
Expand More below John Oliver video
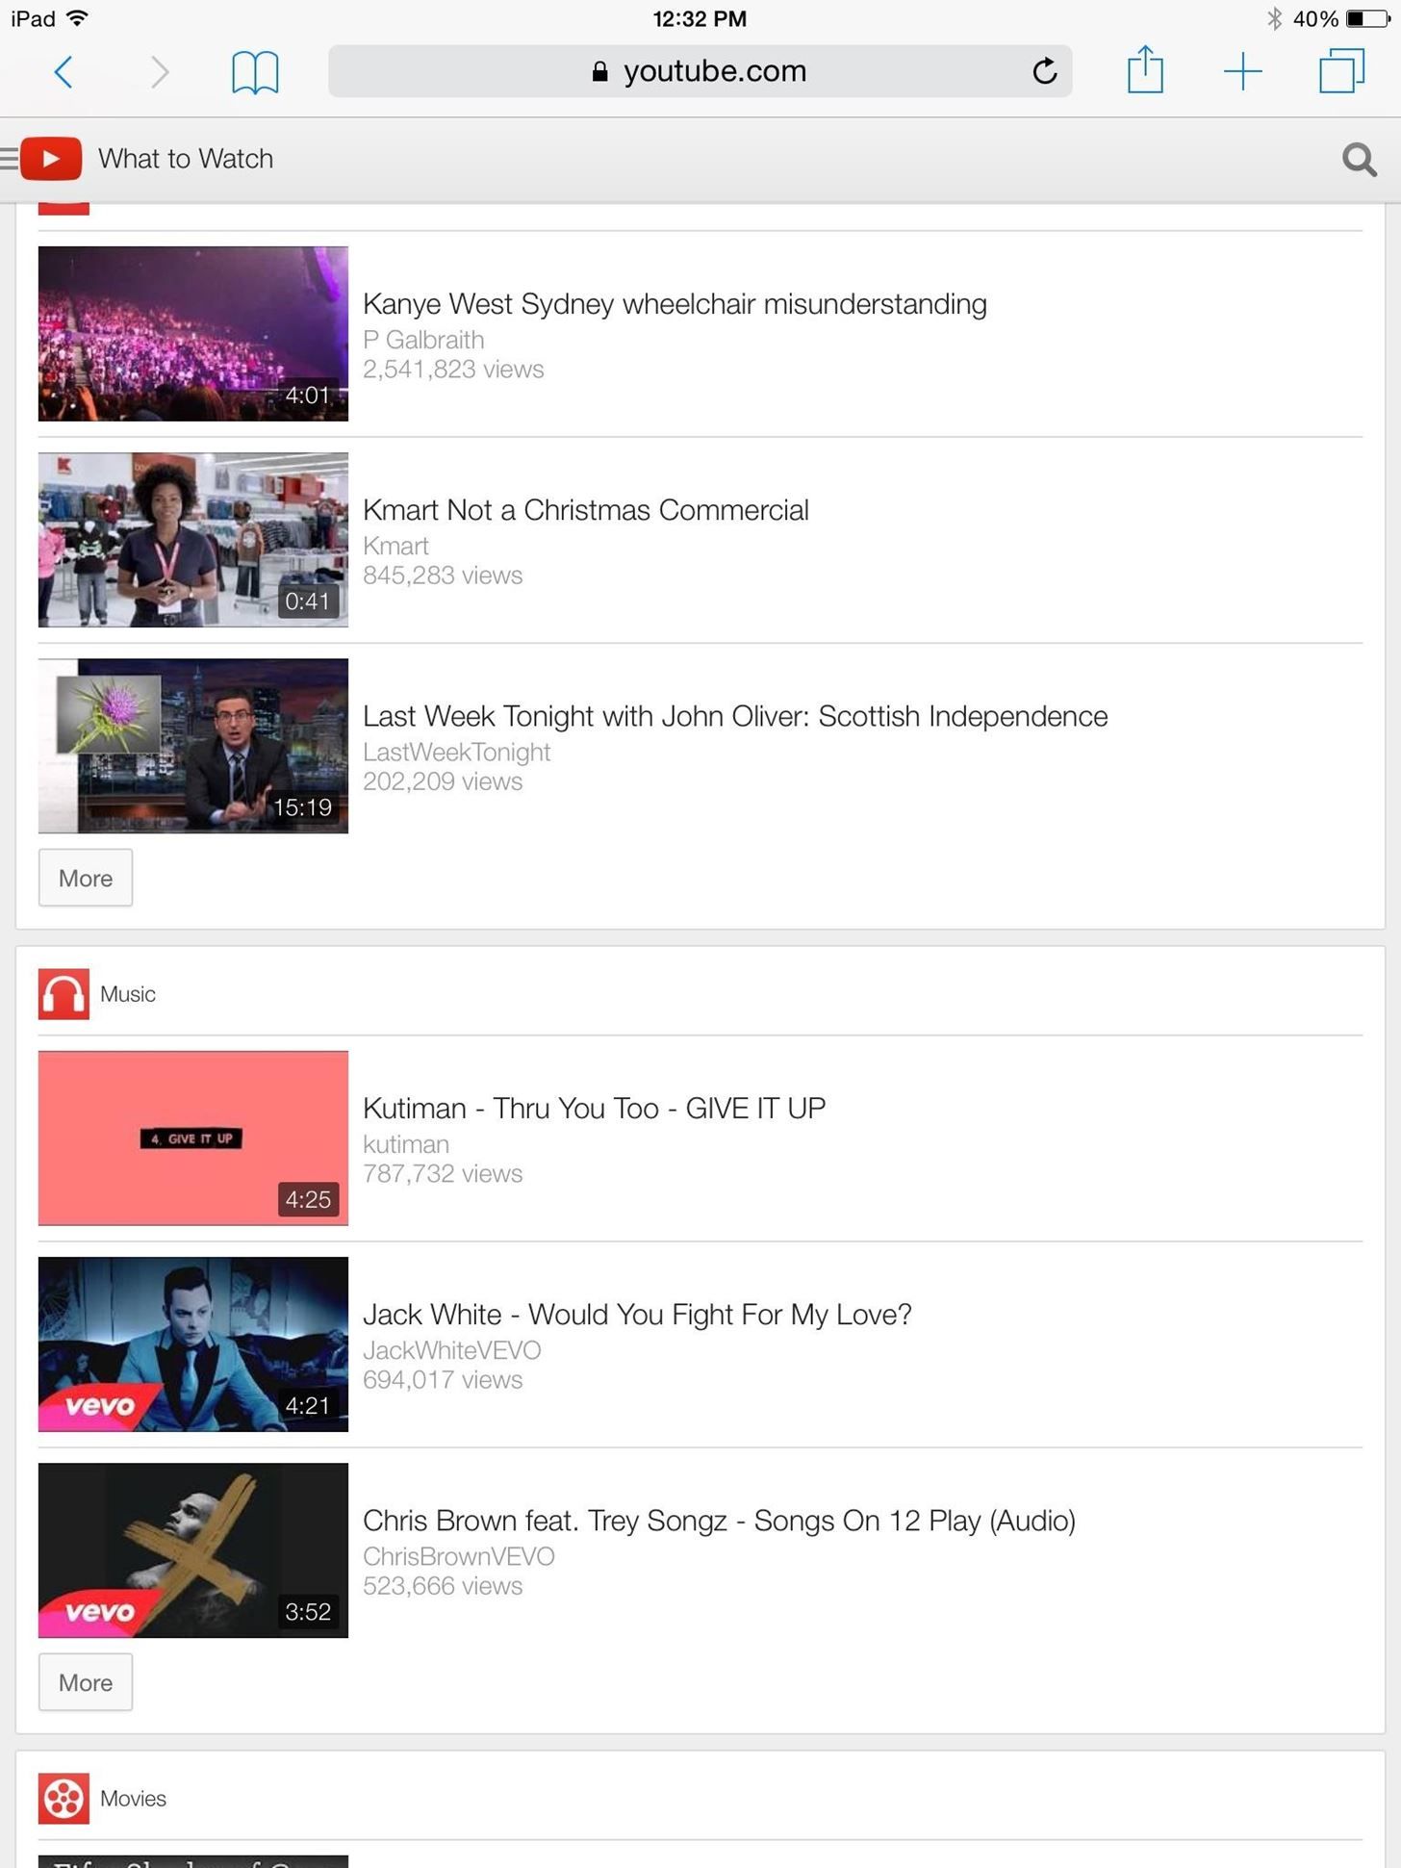click(86, 878)
